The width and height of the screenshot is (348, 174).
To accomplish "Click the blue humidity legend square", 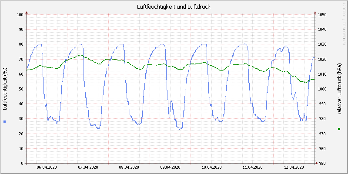I will [5, 121].
